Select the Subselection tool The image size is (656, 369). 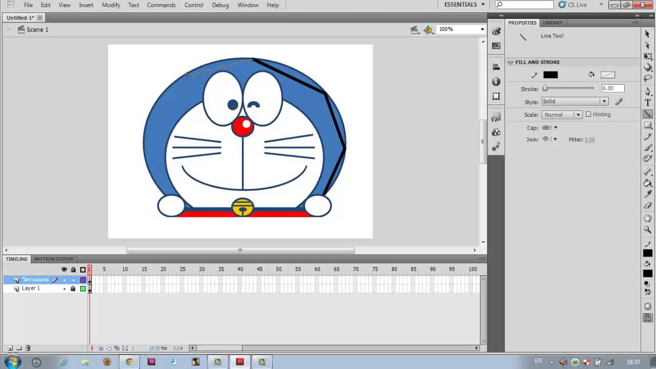[648, 45]
